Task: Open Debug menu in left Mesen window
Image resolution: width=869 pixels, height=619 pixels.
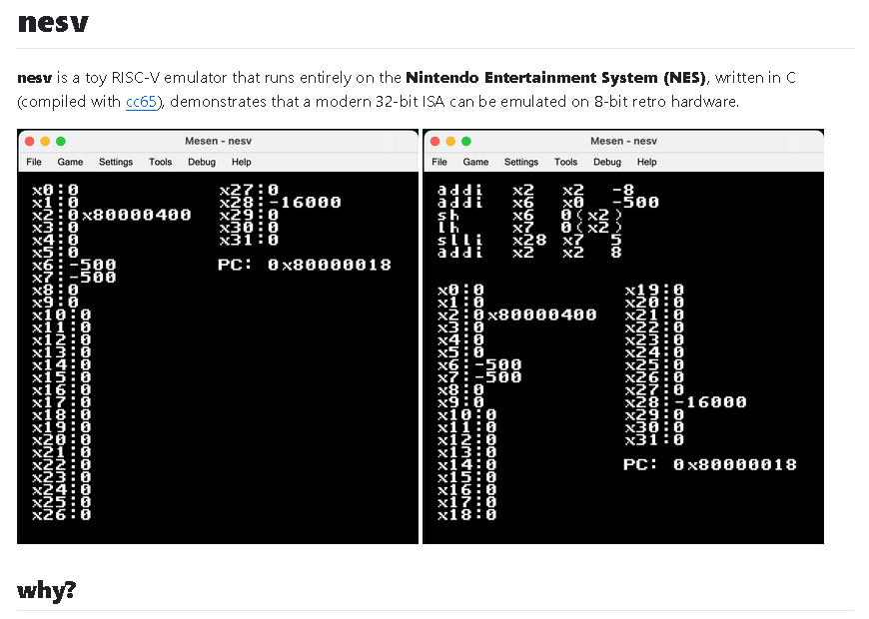Action: point(202,162)
